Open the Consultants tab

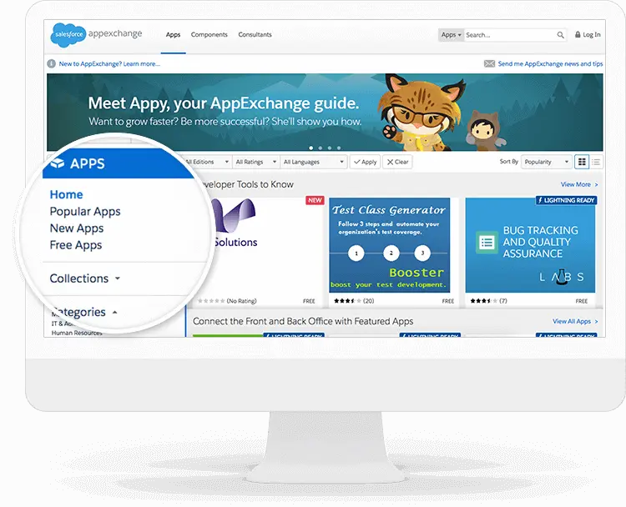255,35
